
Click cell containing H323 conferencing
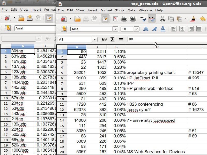(157, 104)
